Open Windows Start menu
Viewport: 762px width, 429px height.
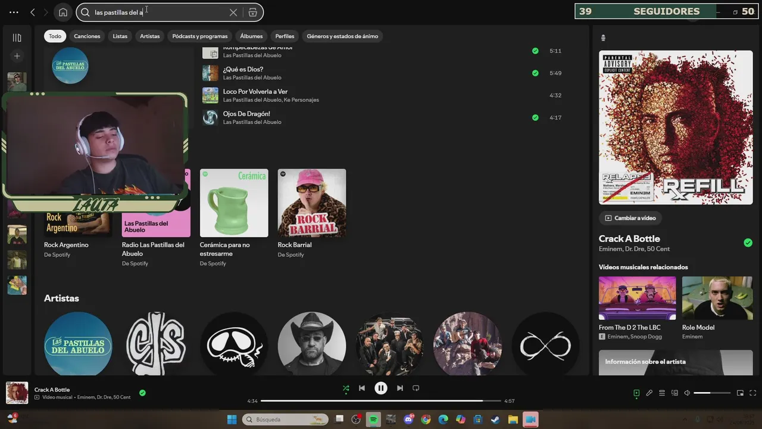232,419
